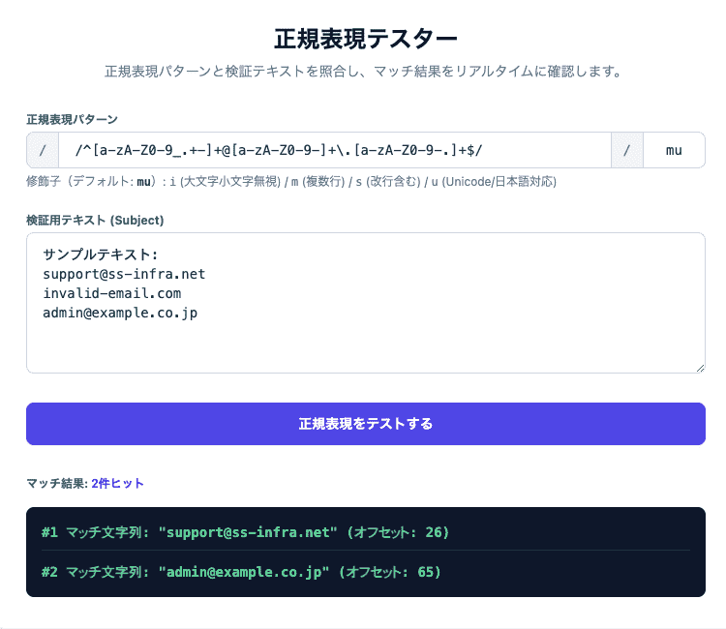Click admin@example.co.jp line in the textarea
Viewport: 726px width, 629px height.
click(x=120, y=313)
